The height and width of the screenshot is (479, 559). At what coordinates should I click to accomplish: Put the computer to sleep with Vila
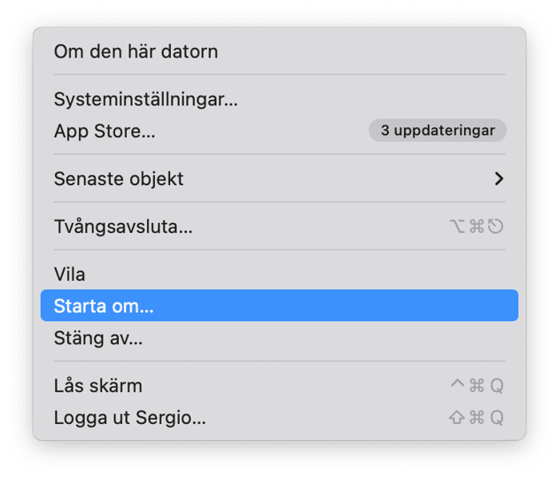pyautogui.click(x=279, y=274)
